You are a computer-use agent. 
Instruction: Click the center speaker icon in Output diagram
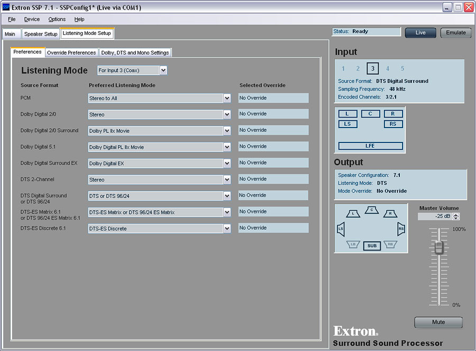[x=372, y=210]
